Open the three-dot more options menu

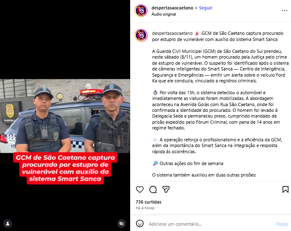[284, 11]
